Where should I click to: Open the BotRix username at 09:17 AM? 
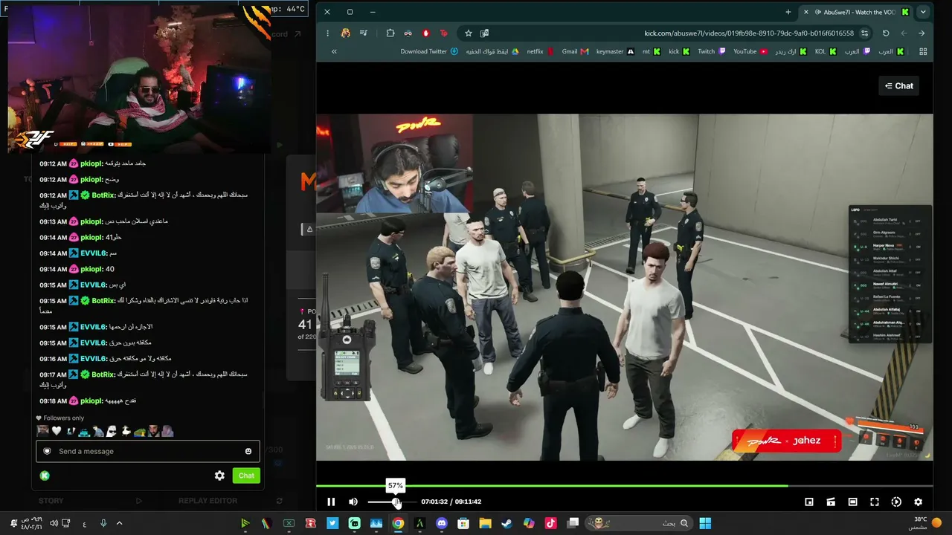pos(103,374)
